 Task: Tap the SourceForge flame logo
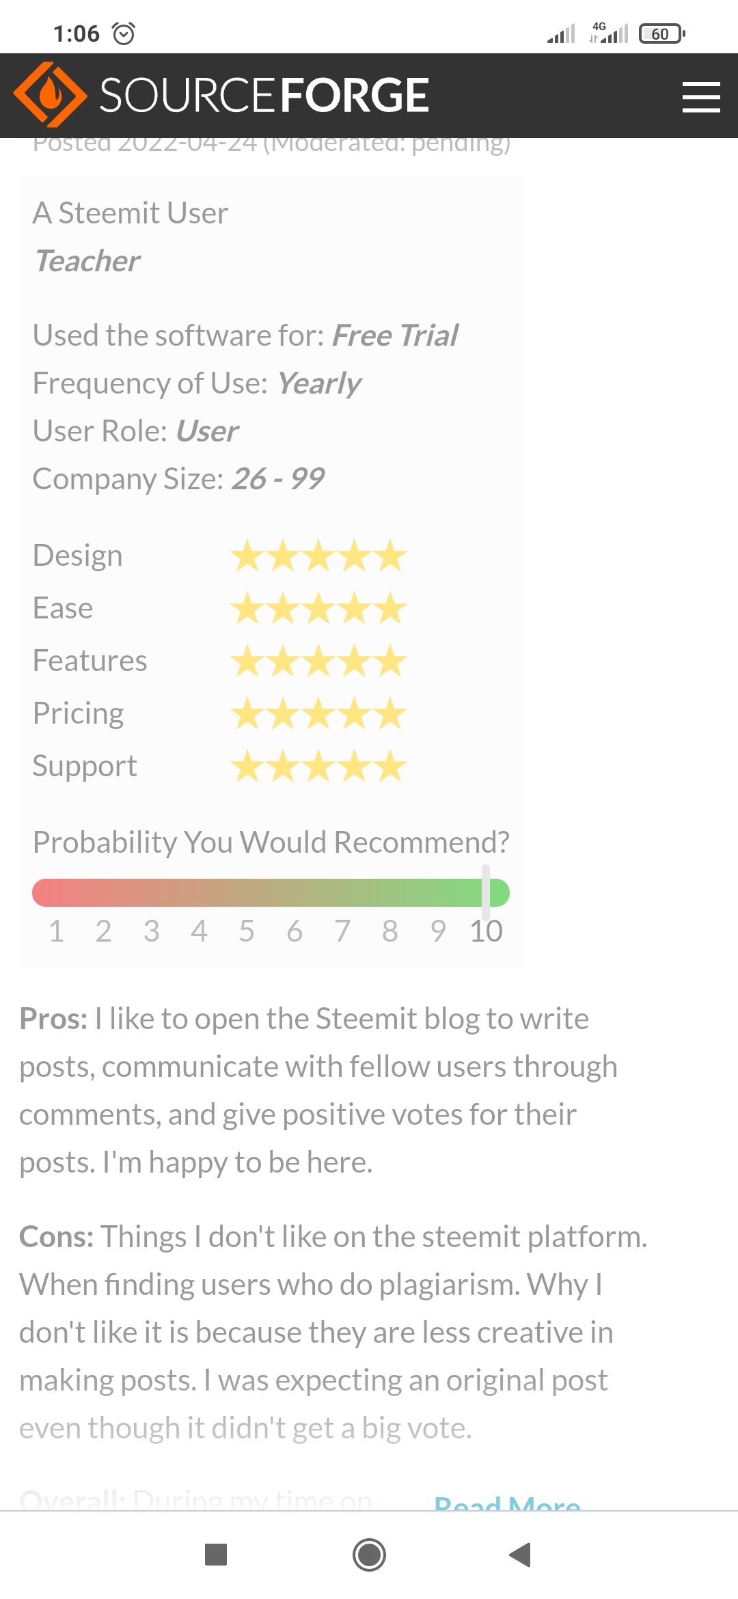point(50,95)
